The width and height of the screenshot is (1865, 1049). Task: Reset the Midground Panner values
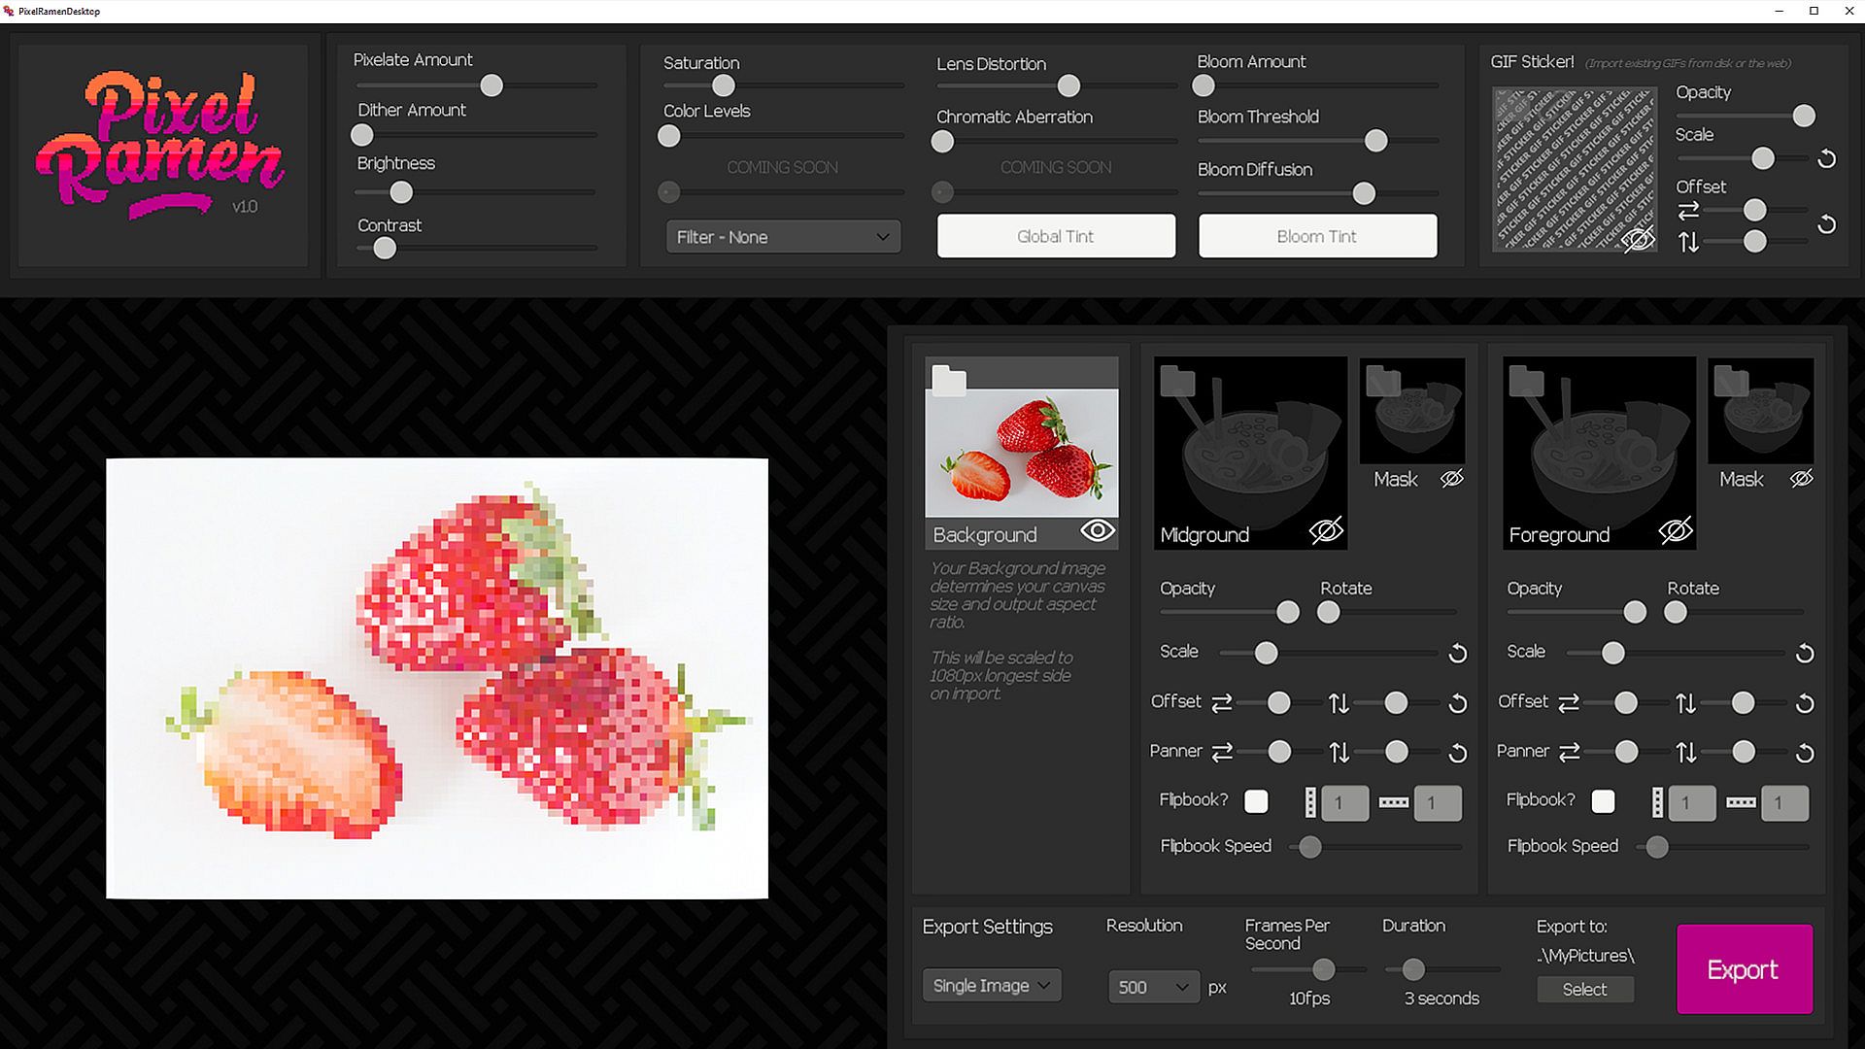pos(1457,753)
